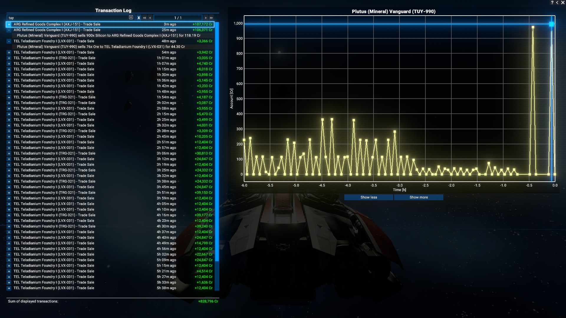Image resolution: width=566 pixels, height=318 pixels.
Task: Click the Transaction Log panel title
Action: [x=113, y=10]
